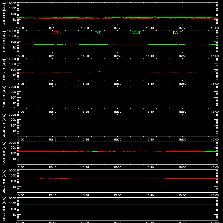223x223 pixels.
Task: Click 16:00 under the 245 MHz plot
Action: (215, 28)
